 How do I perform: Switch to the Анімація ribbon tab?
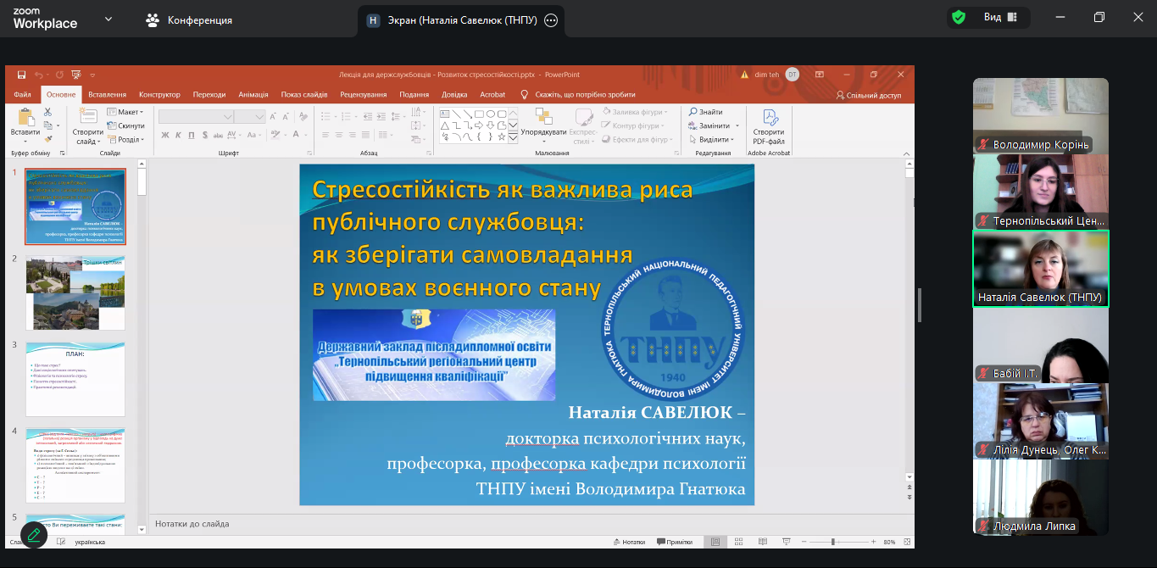click(253, 95)
